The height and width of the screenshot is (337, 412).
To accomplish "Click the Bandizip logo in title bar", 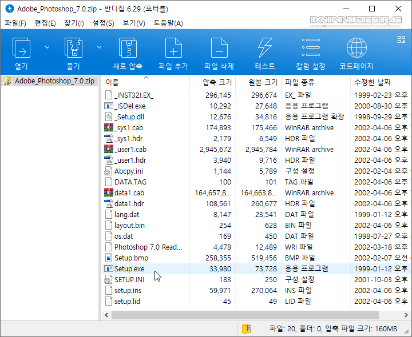I will click(10, 9).
